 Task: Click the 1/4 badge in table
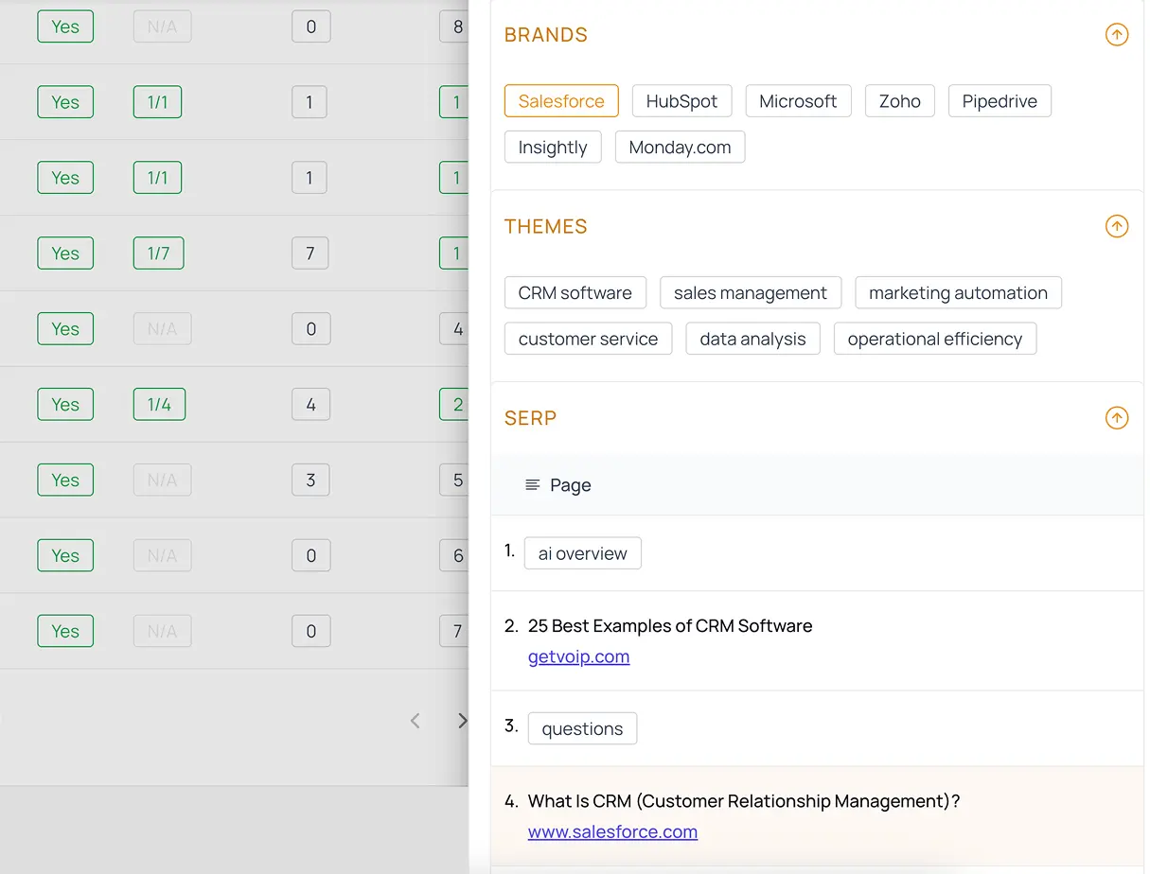[159, 405]
